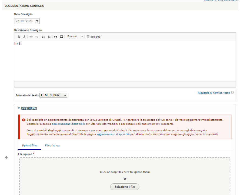
Task: Open the Data Consiglio calendar picker
Action: click(x=37, y=21)
